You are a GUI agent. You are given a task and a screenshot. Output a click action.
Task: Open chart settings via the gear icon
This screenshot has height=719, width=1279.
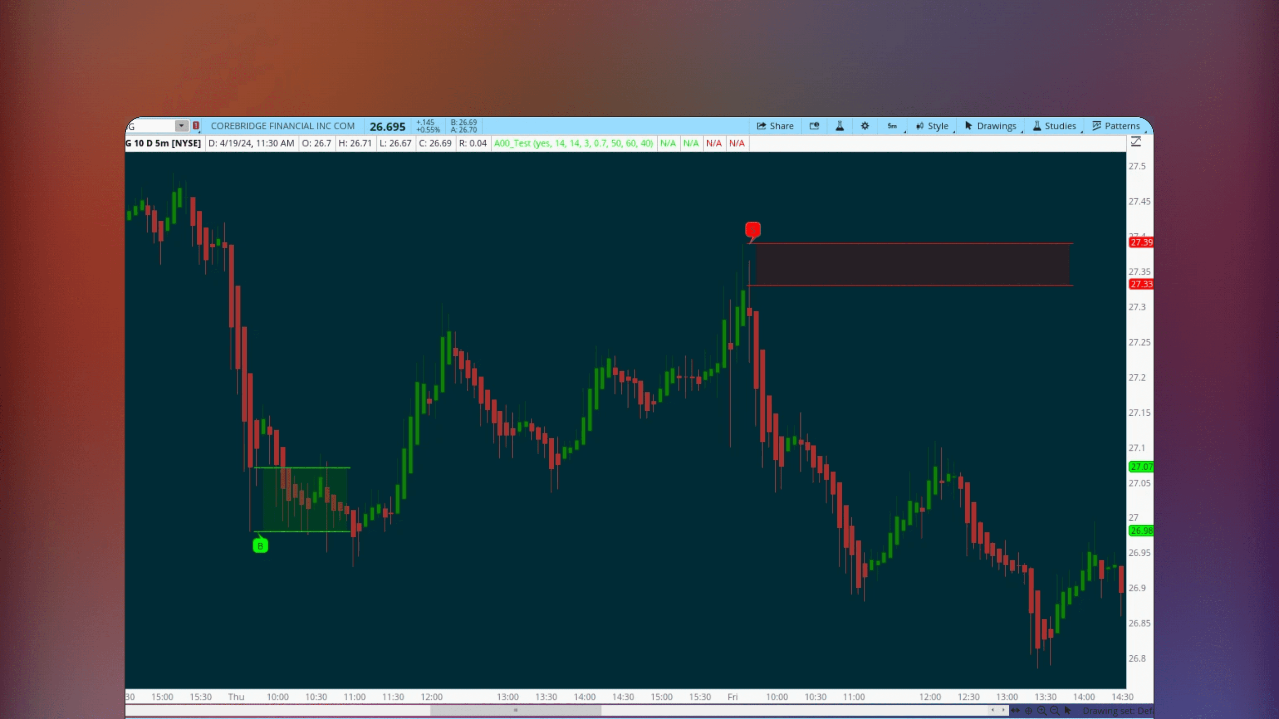(865, 126)
